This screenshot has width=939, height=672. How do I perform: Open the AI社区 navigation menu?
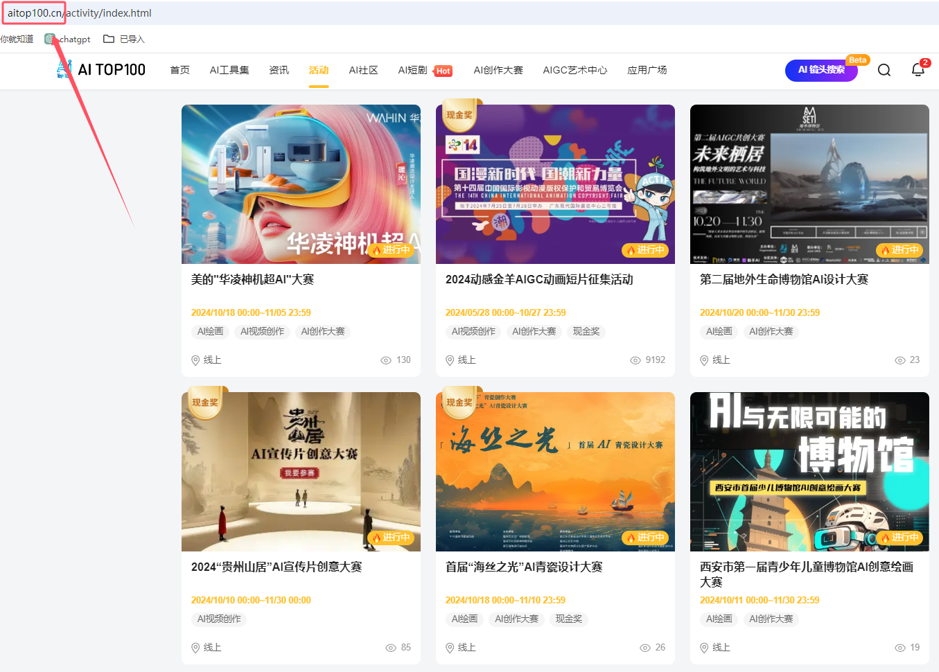363,69
